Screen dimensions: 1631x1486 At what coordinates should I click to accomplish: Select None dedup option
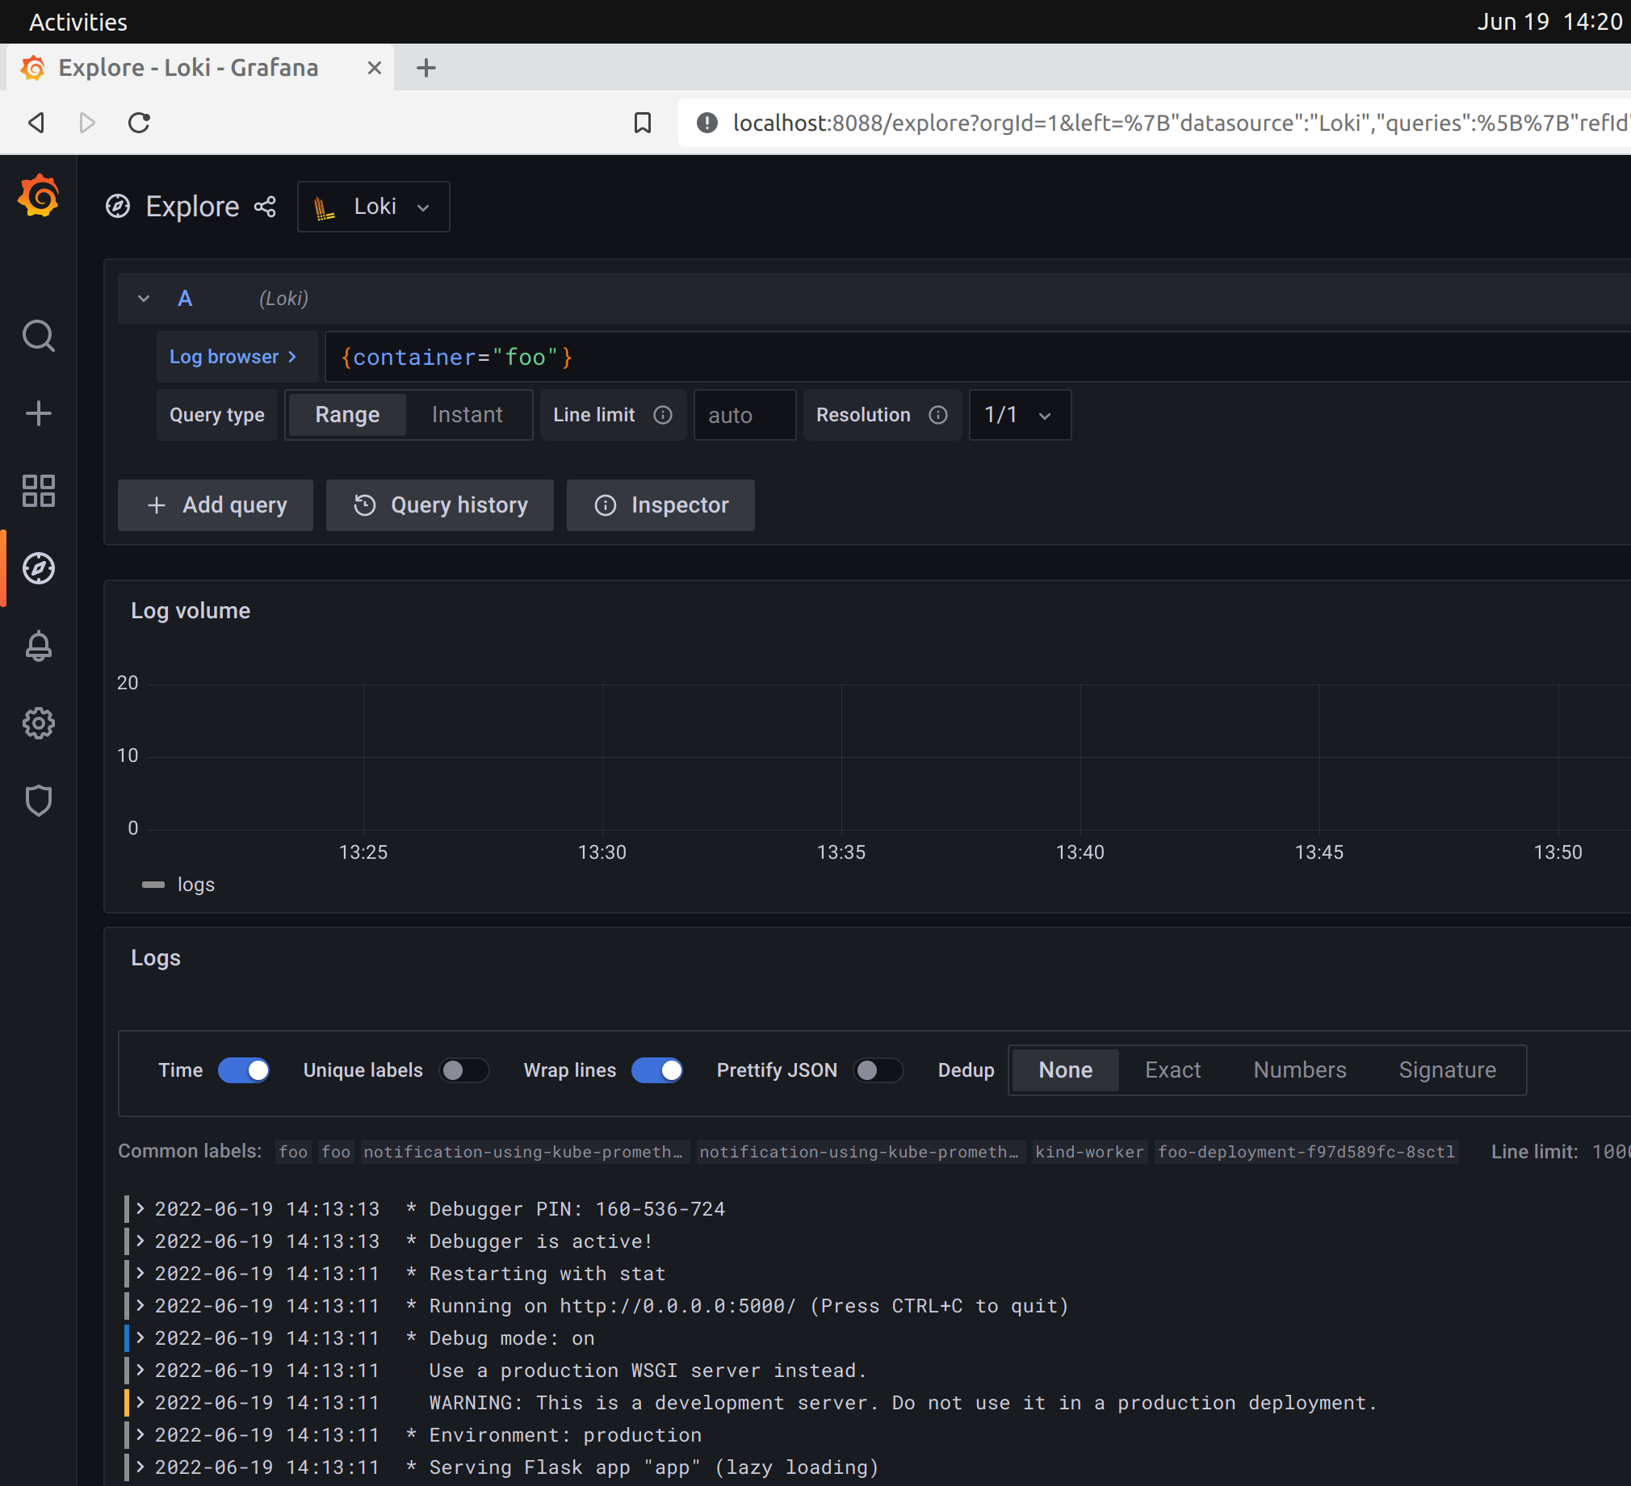[1066, 1070]
